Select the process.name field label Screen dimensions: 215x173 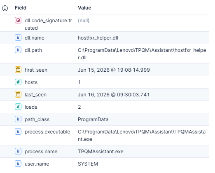pos(41,152)
